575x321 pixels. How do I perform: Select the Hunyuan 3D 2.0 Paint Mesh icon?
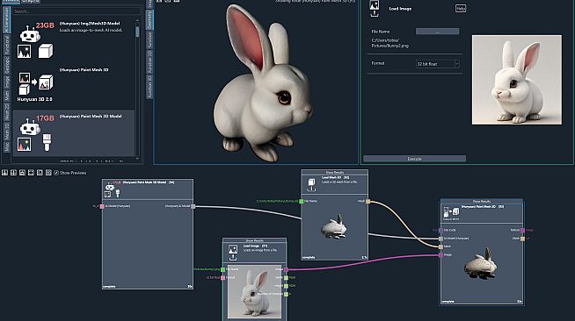[x=35, y=83]
